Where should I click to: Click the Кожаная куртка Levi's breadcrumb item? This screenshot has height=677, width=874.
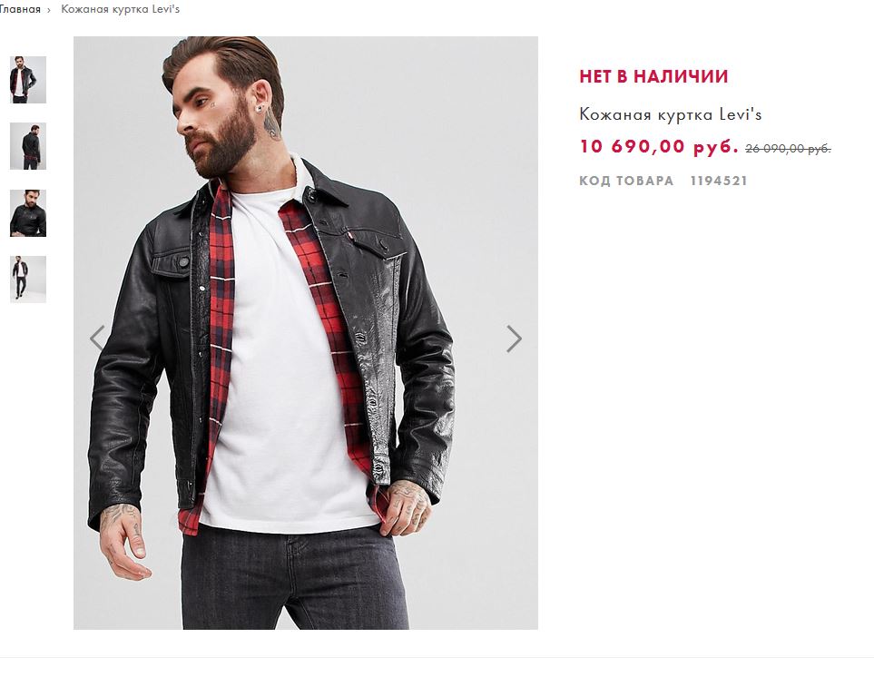121,9
